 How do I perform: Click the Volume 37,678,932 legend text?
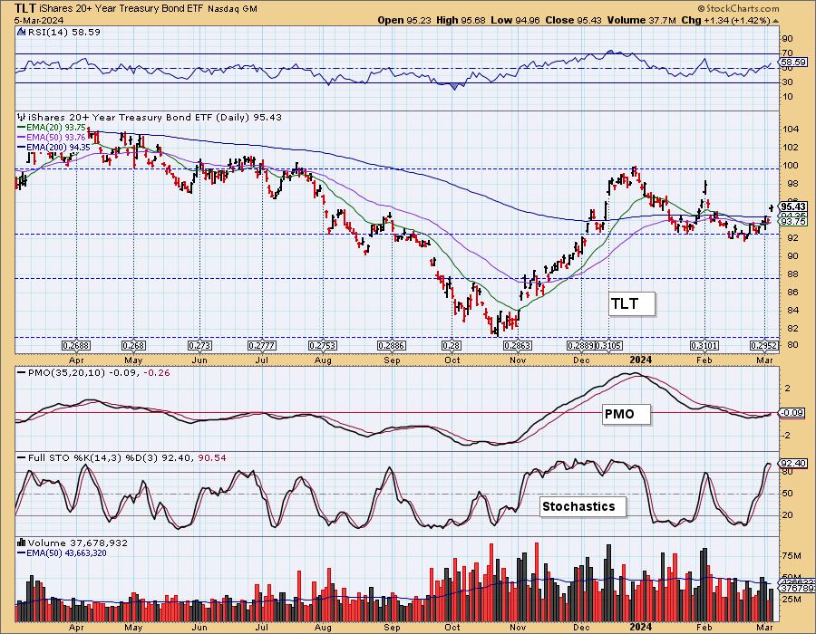tap(78, 543)
